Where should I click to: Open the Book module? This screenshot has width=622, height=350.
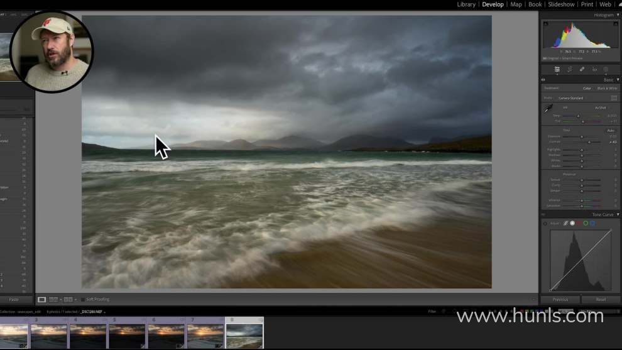535,4
